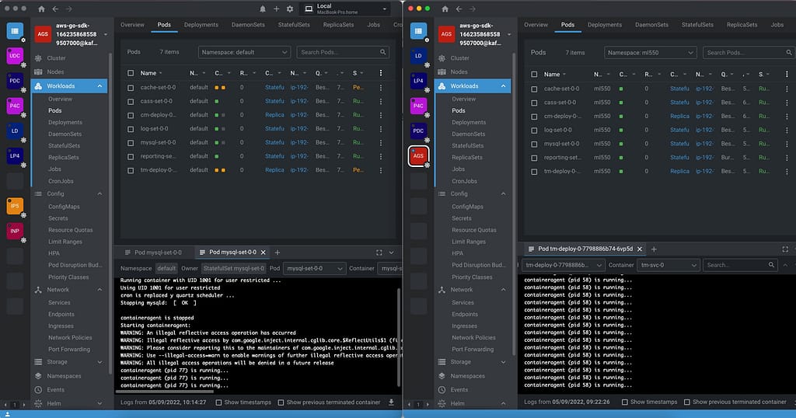Click the INP cluster icon in the hotbar
The image size is (796, 418).
[15, 231]
